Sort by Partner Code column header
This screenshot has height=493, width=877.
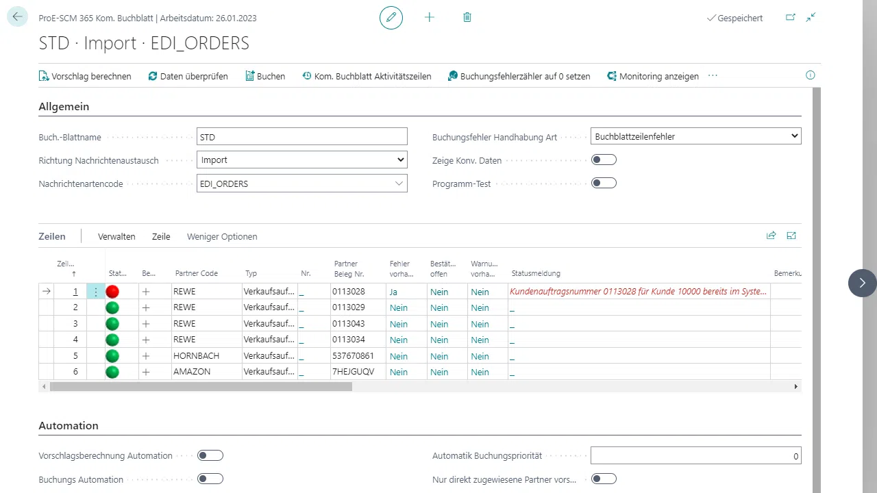(x=197, y=273)
